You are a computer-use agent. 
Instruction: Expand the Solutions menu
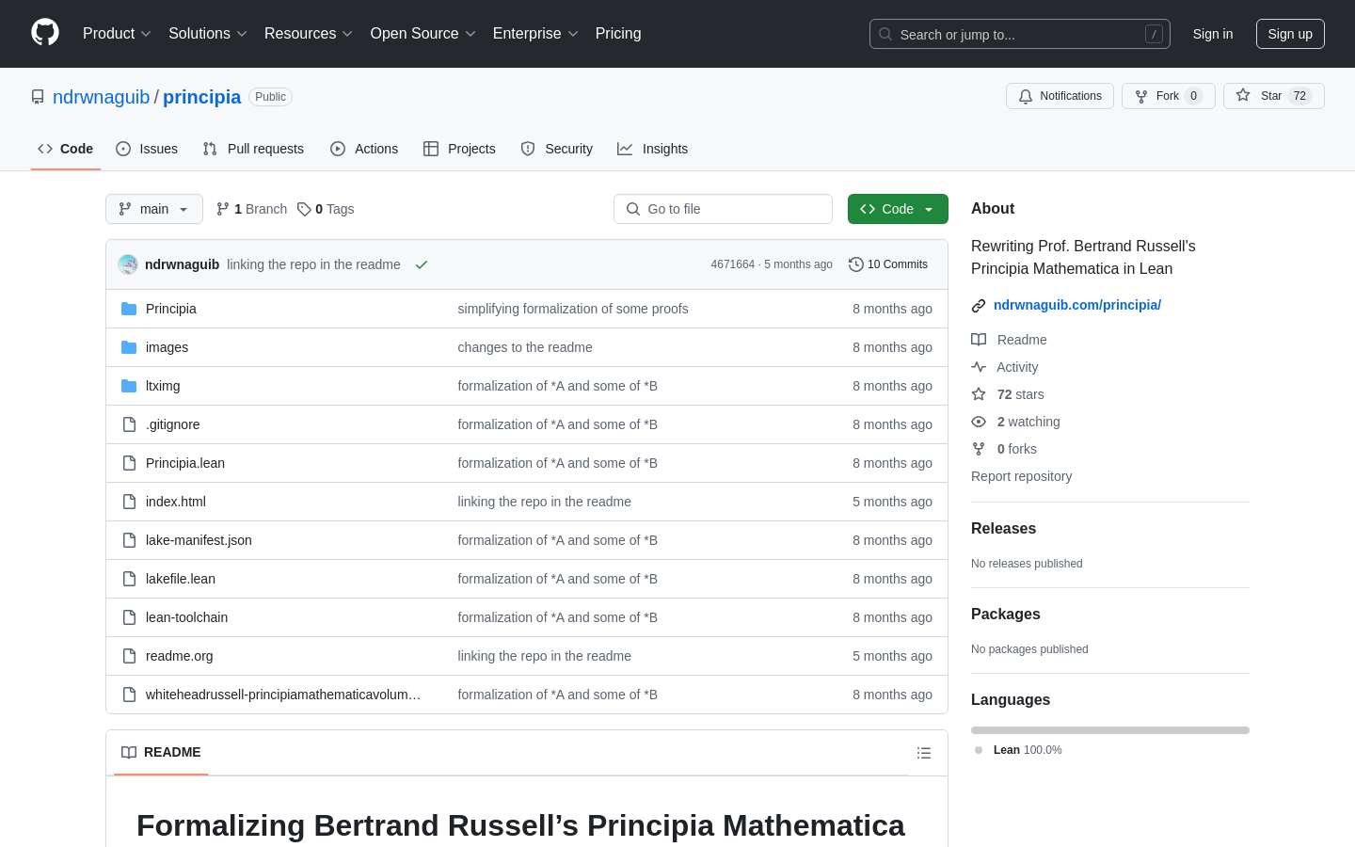[208, 34]
